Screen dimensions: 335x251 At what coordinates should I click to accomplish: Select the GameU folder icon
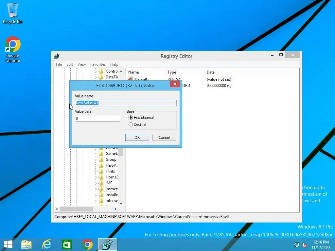[x=101, y=154]
